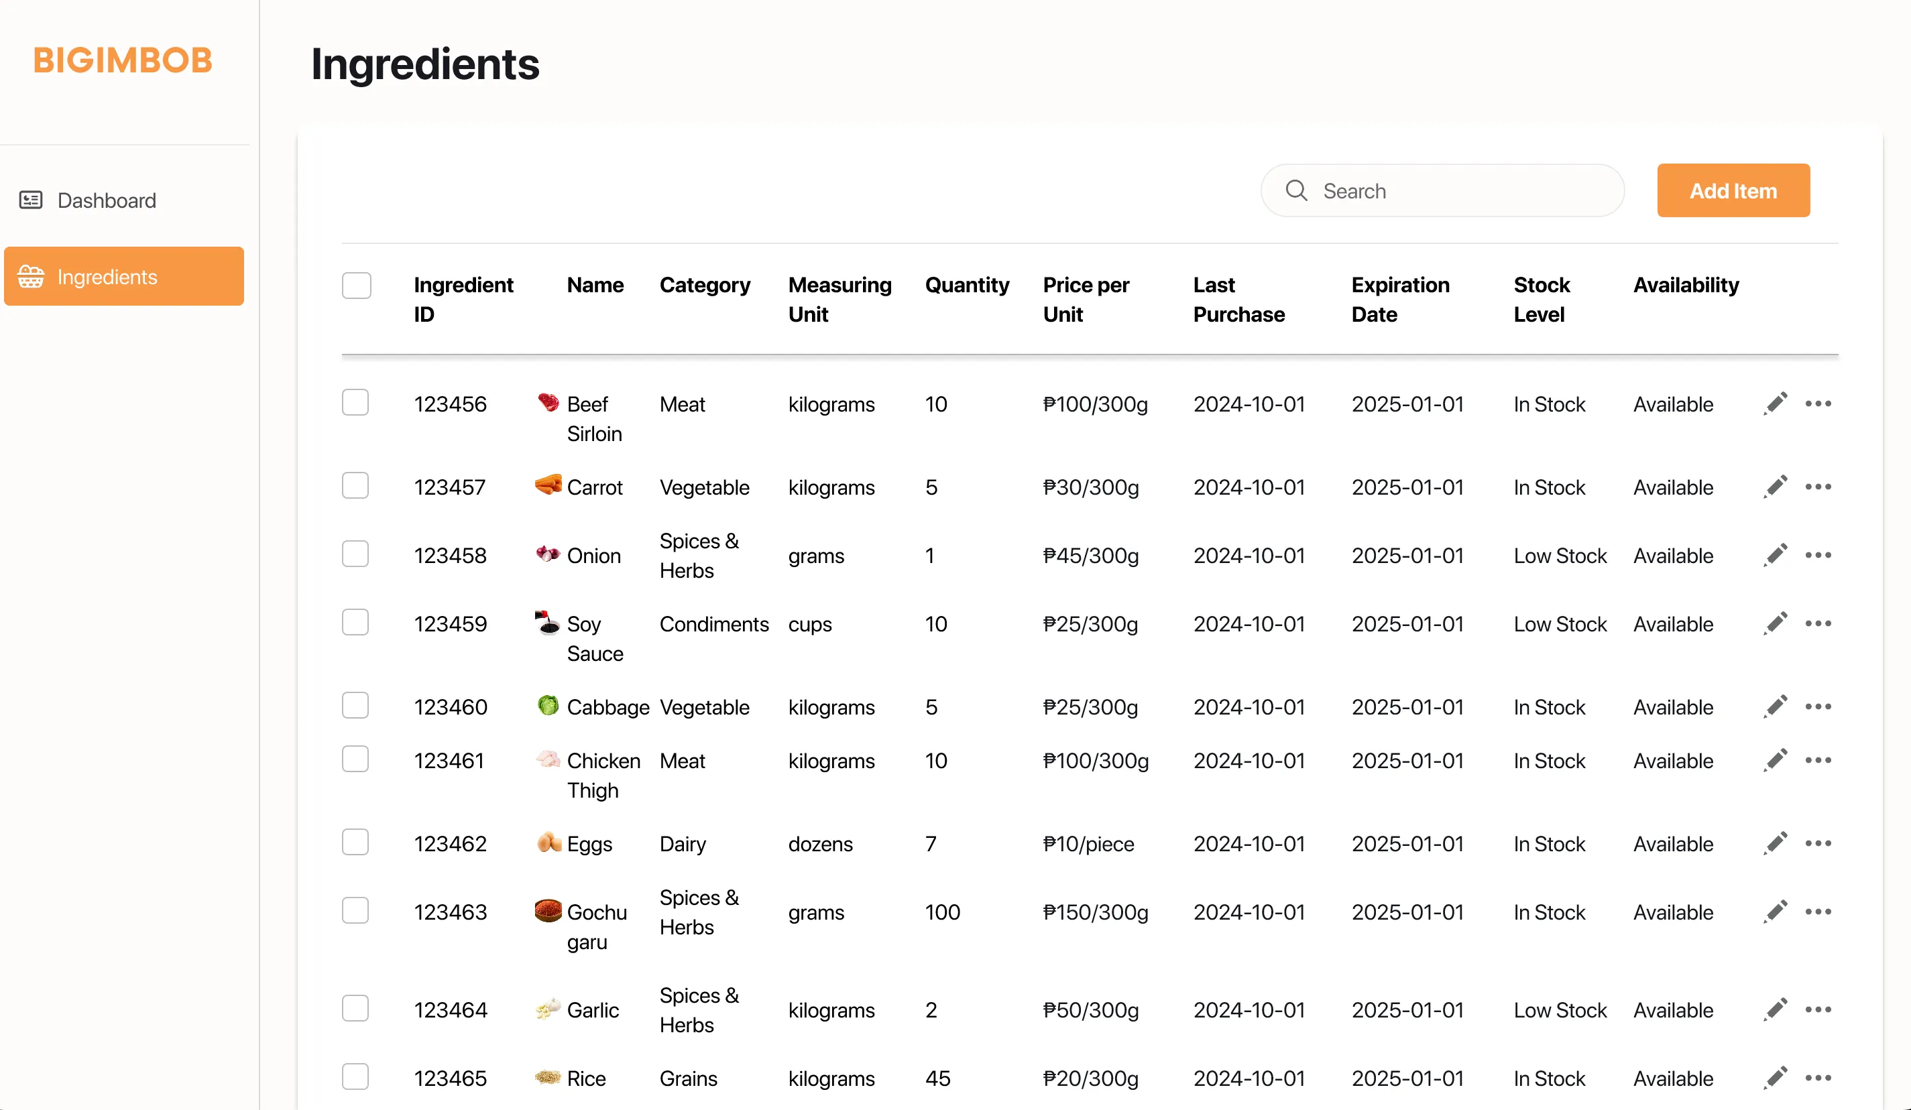1911x1110 pixels.
Task: Tick the select-all checkbox in table header
Action: point(357,286)
